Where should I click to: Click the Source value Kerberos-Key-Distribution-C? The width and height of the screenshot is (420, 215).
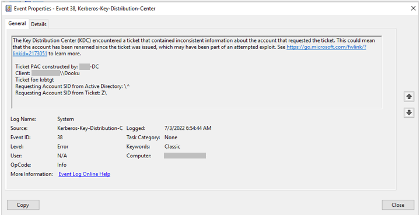pyautogui.click(x=90, y=128)
